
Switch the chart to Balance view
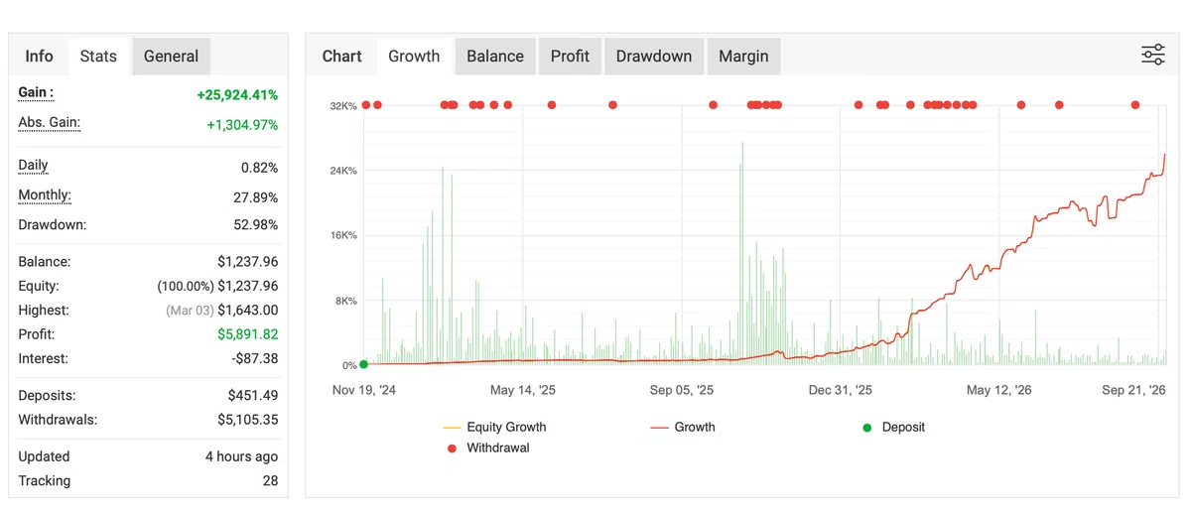point(495,56)
